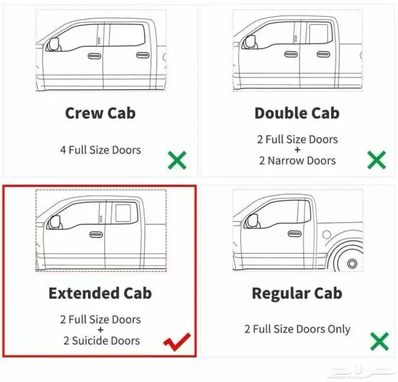Click the Arabic watermark logo at bottom right

click(360, 372)
